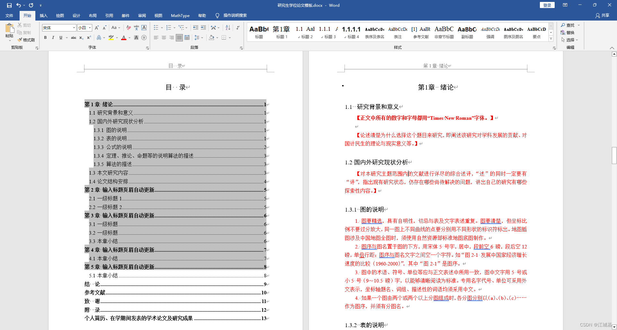Undo the last action in quick access toolbar
The image size is (617, 330).
(x=19, y=5)
